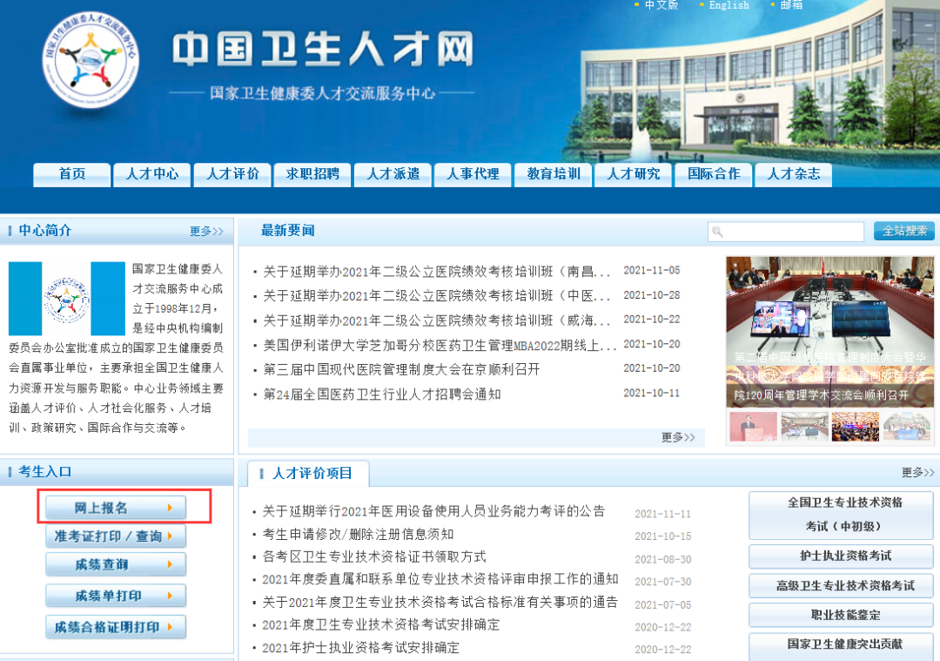Click the 全站搜索 search button
The height and width of the screenshot is (661, 940).
(903, 231)
